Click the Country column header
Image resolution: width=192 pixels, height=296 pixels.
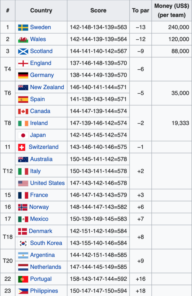click(x=41, y=11)
